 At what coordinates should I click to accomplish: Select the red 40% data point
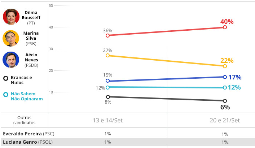point(225,27)
